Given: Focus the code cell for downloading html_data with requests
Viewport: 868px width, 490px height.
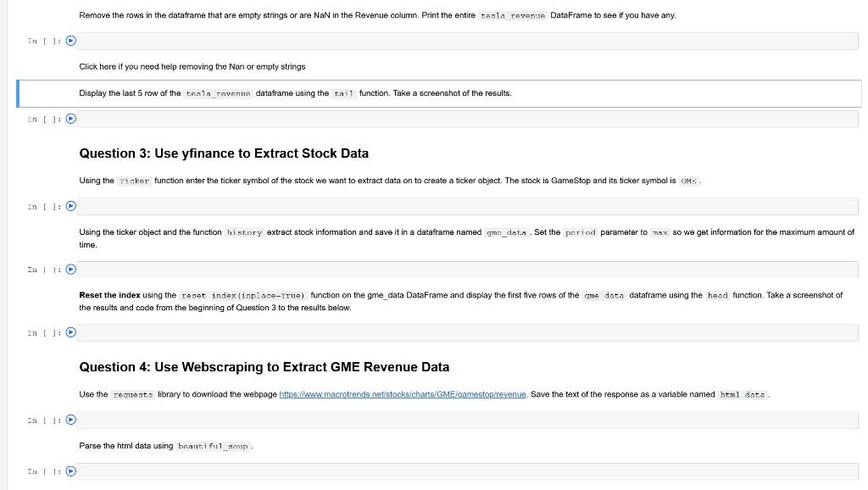Looking at the screenshot, I should tap(466, 420).
